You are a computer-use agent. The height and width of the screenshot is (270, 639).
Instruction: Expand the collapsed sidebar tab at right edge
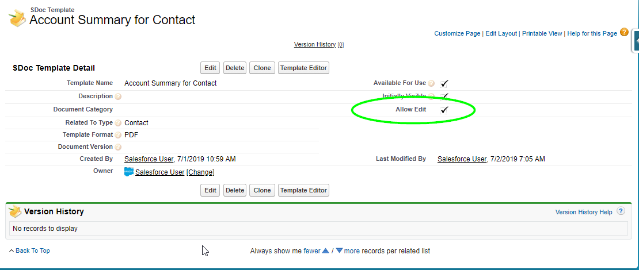coord(636,41)
